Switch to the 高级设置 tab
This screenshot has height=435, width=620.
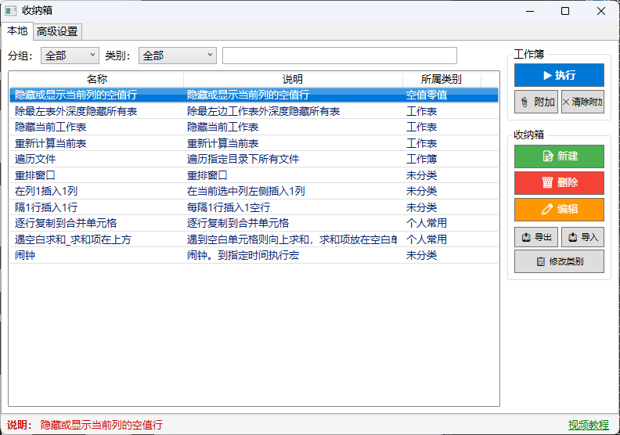click(x=57, y=31)
